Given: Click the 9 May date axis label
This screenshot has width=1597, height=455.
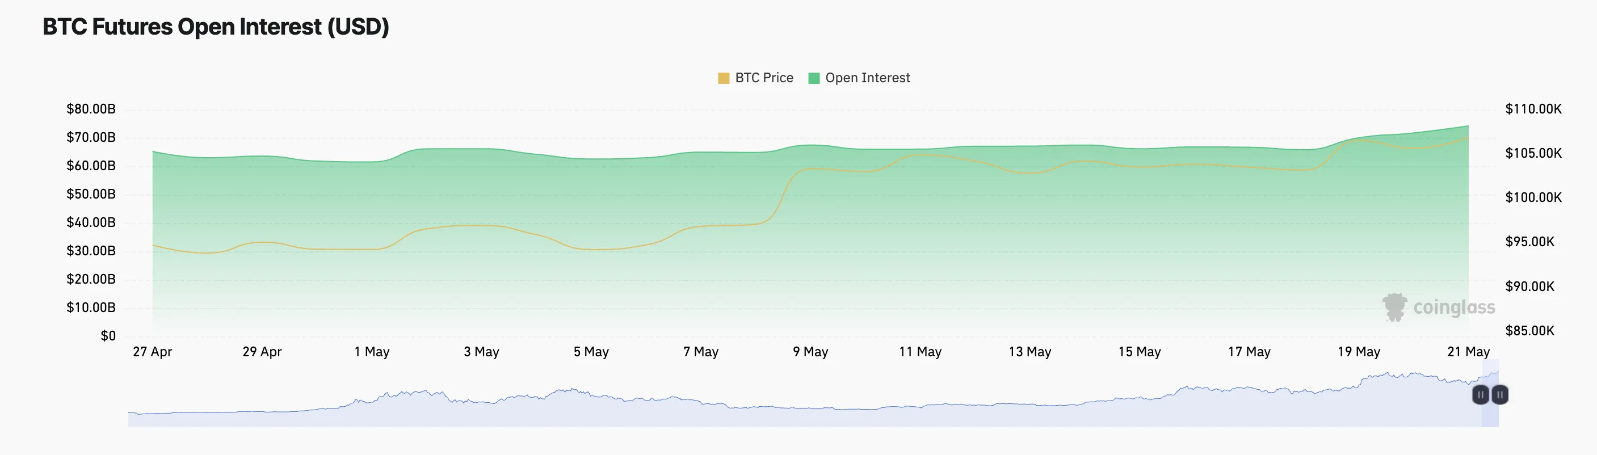Looking at the screenshot, I should coord(810,352).
